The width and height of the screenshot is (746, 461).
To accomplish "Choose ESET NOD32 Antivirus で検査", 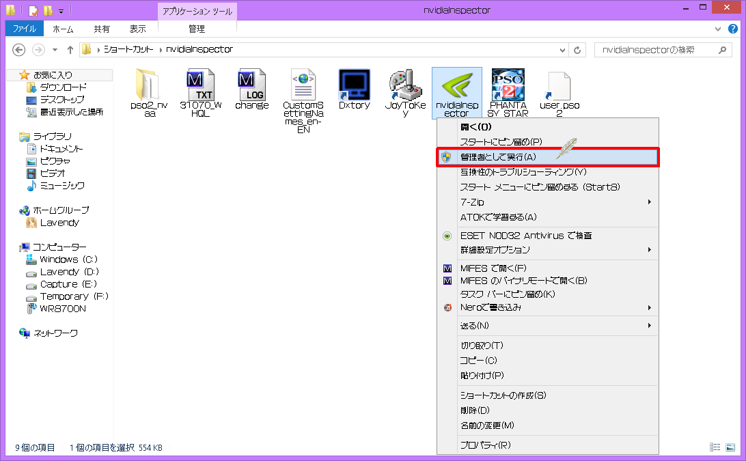I will click(x=548, y=236).
